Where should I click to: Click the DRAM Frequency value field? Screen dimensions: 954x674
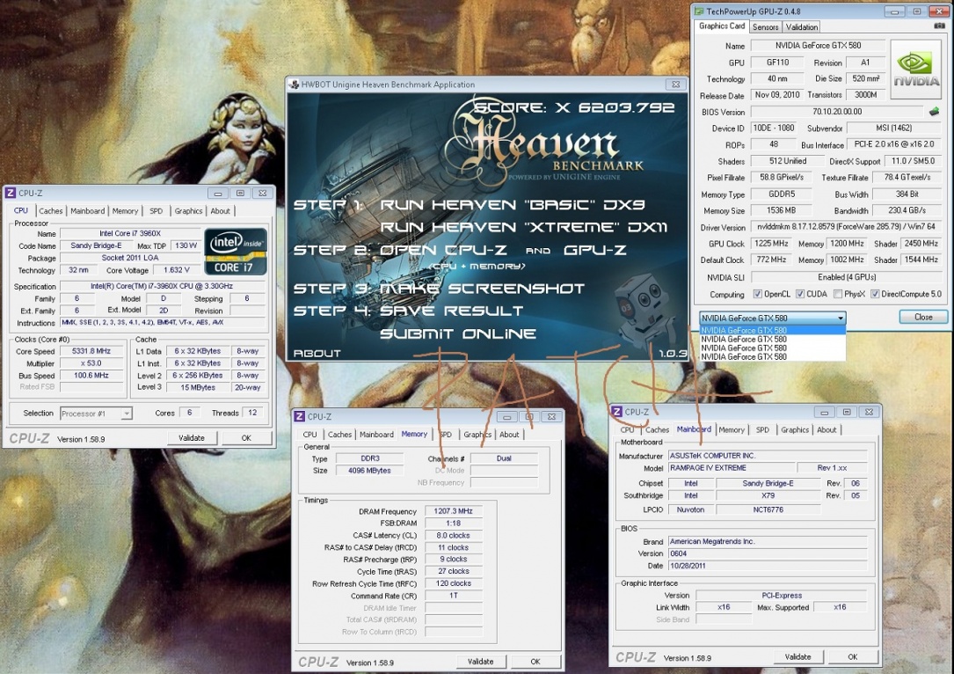tap(454, 511)
